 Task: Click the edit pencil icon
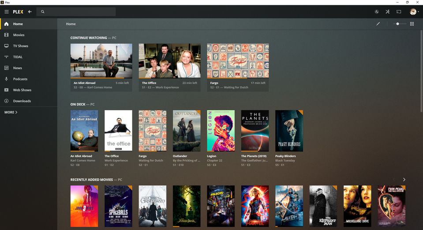(378, 24)
